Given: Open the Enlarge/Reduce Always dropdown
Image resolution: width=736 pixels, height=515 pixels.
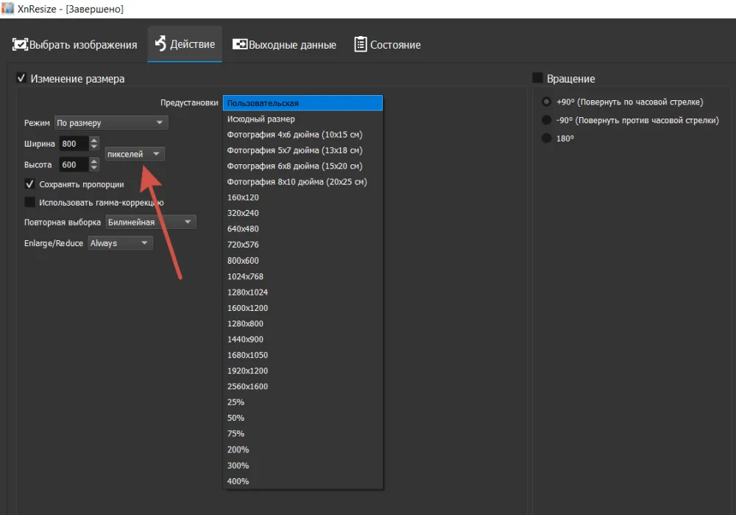Looking at the screenshot, I should (120, 243).
